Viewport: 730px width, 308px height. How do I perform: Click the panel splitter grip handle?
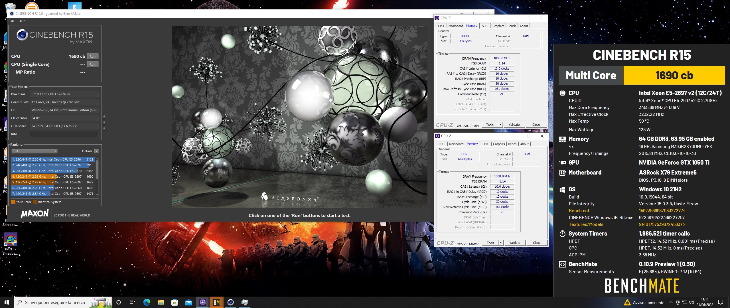click(104, 123)
